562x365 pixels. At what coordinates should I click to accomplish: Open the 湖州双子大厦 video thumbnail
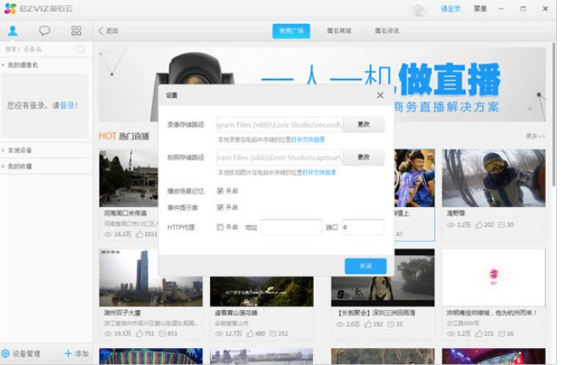(x=150, y=278)
